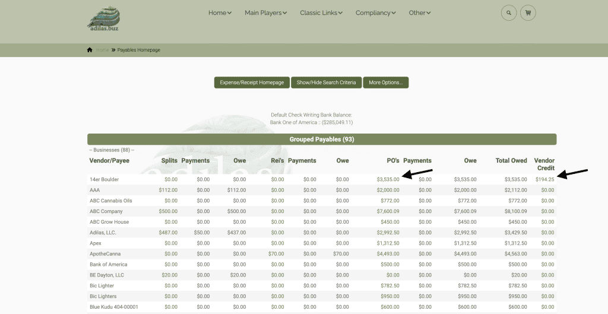Click the $194.25 vendor credit amount
608x314 pixels.
point(544,179)
